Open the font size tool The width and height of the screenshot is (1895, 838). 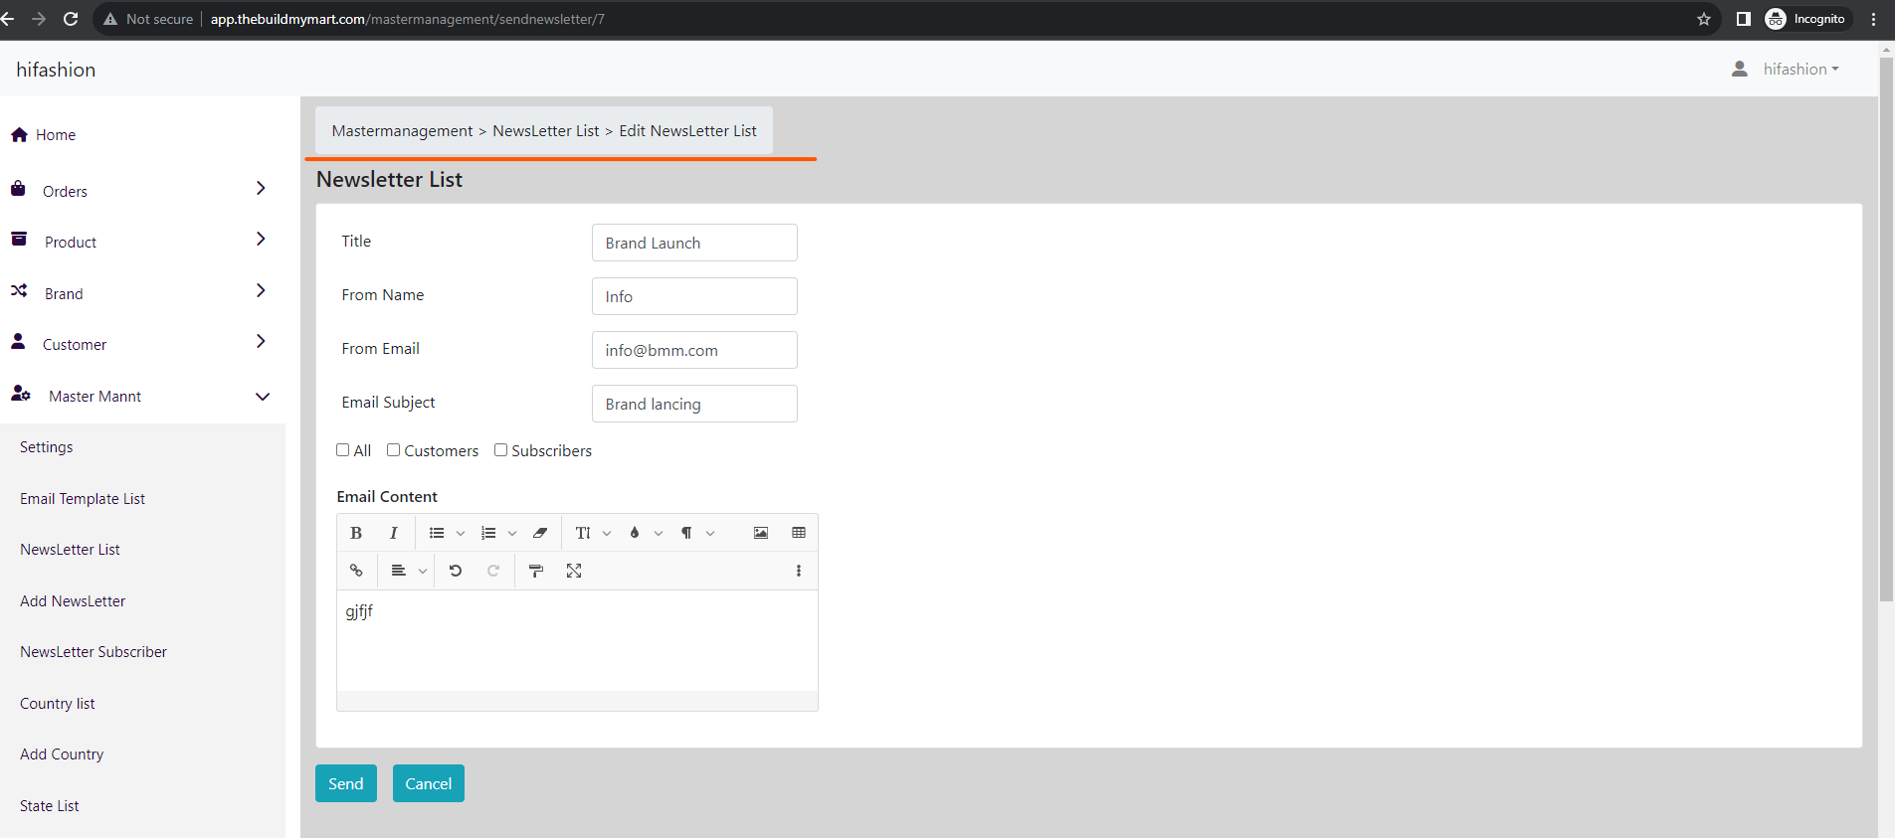[583, 533]
